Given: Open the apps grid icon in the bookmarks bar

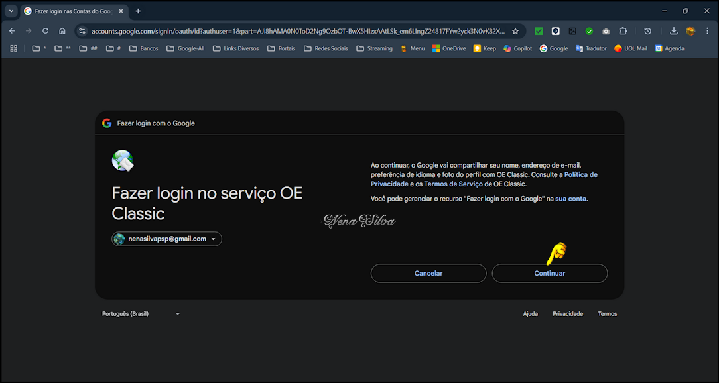Looking at the screenshot, I should (13, 48).
